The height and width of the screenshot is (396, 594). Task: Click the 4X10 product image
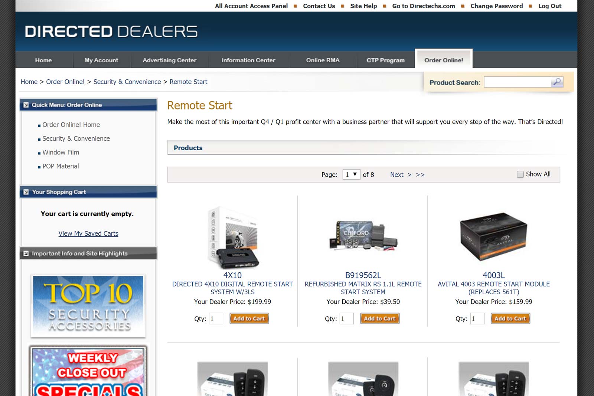click(233, 238)
